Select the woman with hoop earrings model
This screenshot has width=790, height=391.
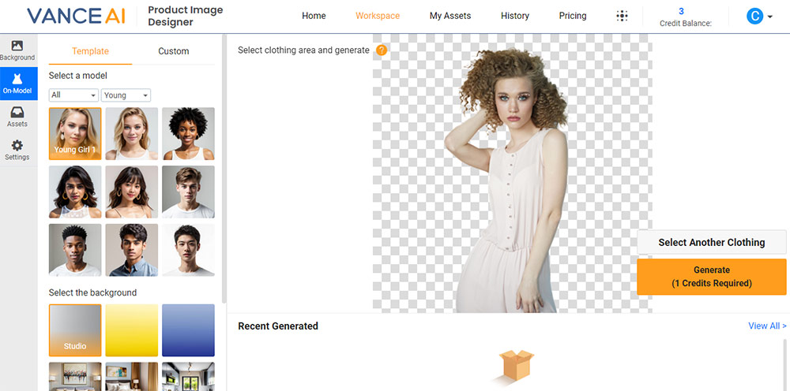click(75, 192)
